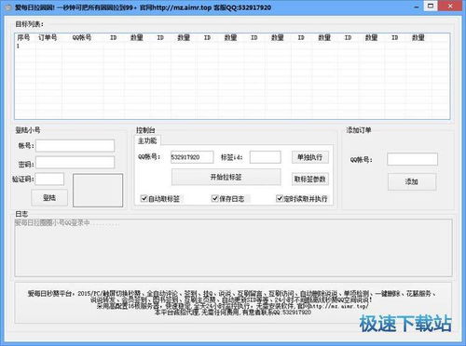This screenshot has height=346, width=466.
Task: Click the 帐号 account input field
Action: pos(75,145)
